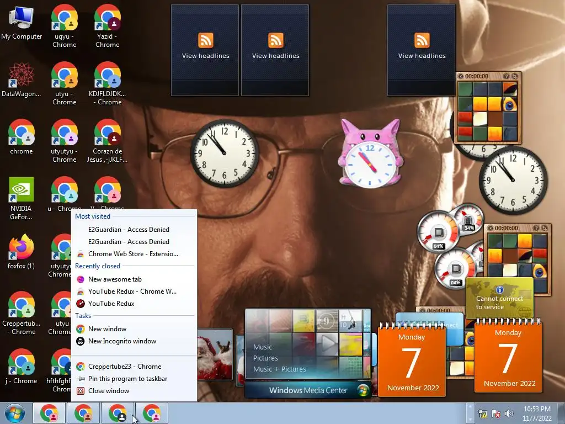This screenshot has height=424, width=565.
Task: Click the Windows Start orb
Action: click(15, 413)
